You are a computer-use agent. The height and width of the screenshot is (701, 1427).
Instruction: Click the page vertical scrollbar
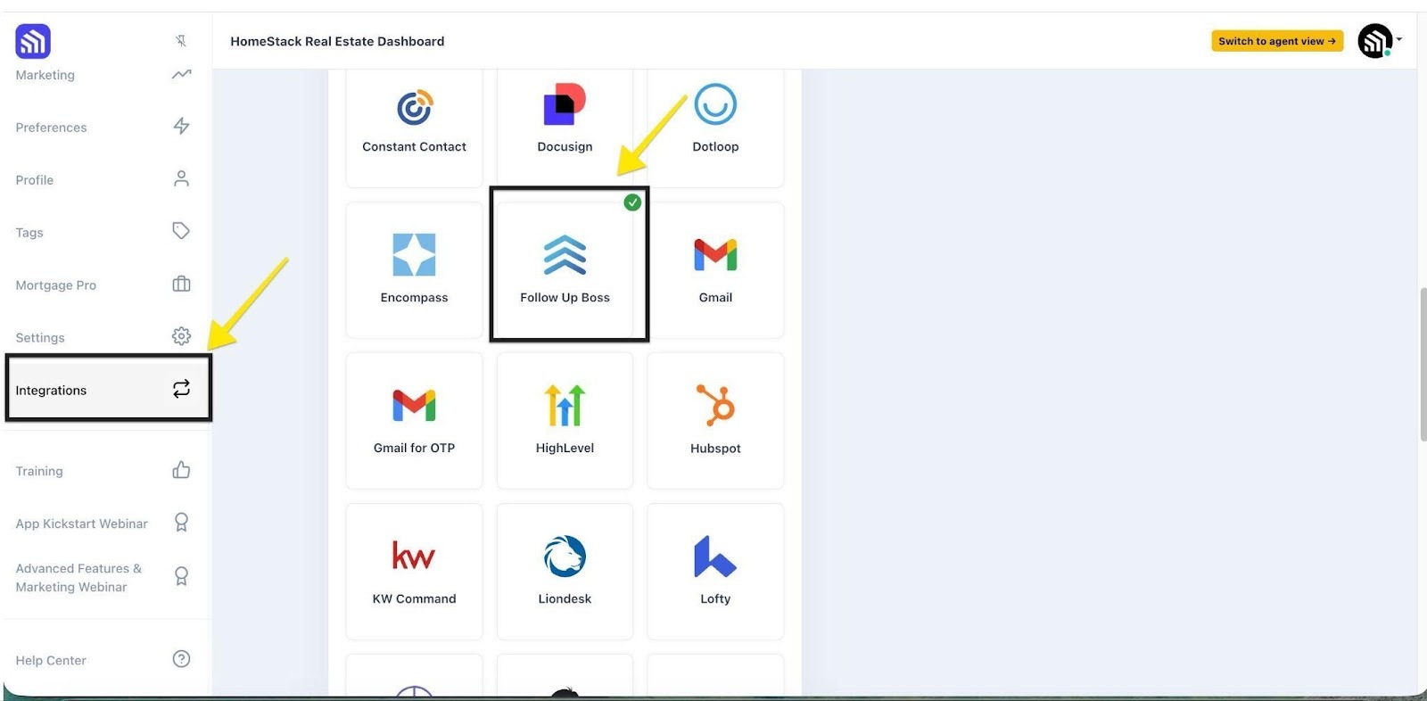click(x=1422, y=364)
